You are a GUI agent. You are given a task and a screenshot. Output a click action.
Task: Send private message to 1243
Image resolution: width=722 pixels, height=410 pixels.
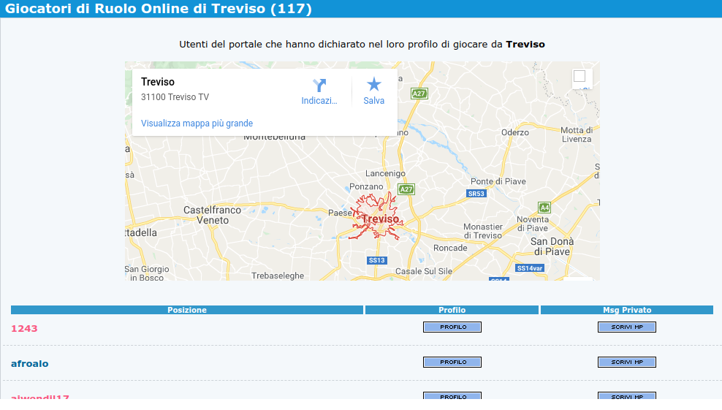click(x=627, y=327)
